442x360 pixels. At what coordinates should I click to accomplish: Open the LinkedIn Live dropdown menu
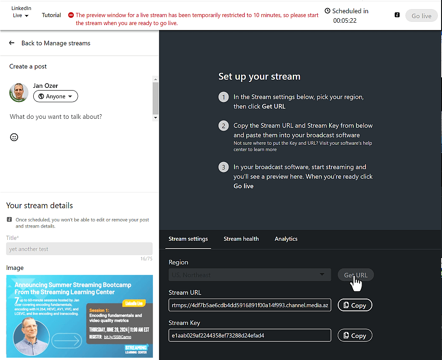pyautogui.click(x=21, y=12)
